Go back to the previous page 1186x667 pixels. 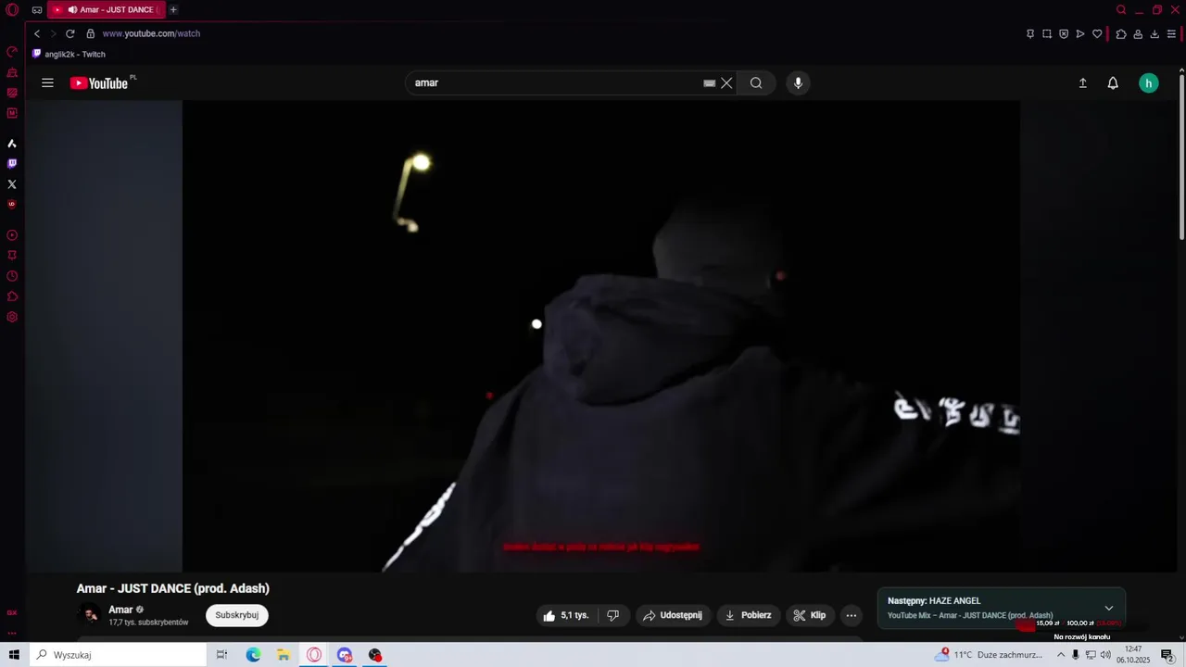37,33
